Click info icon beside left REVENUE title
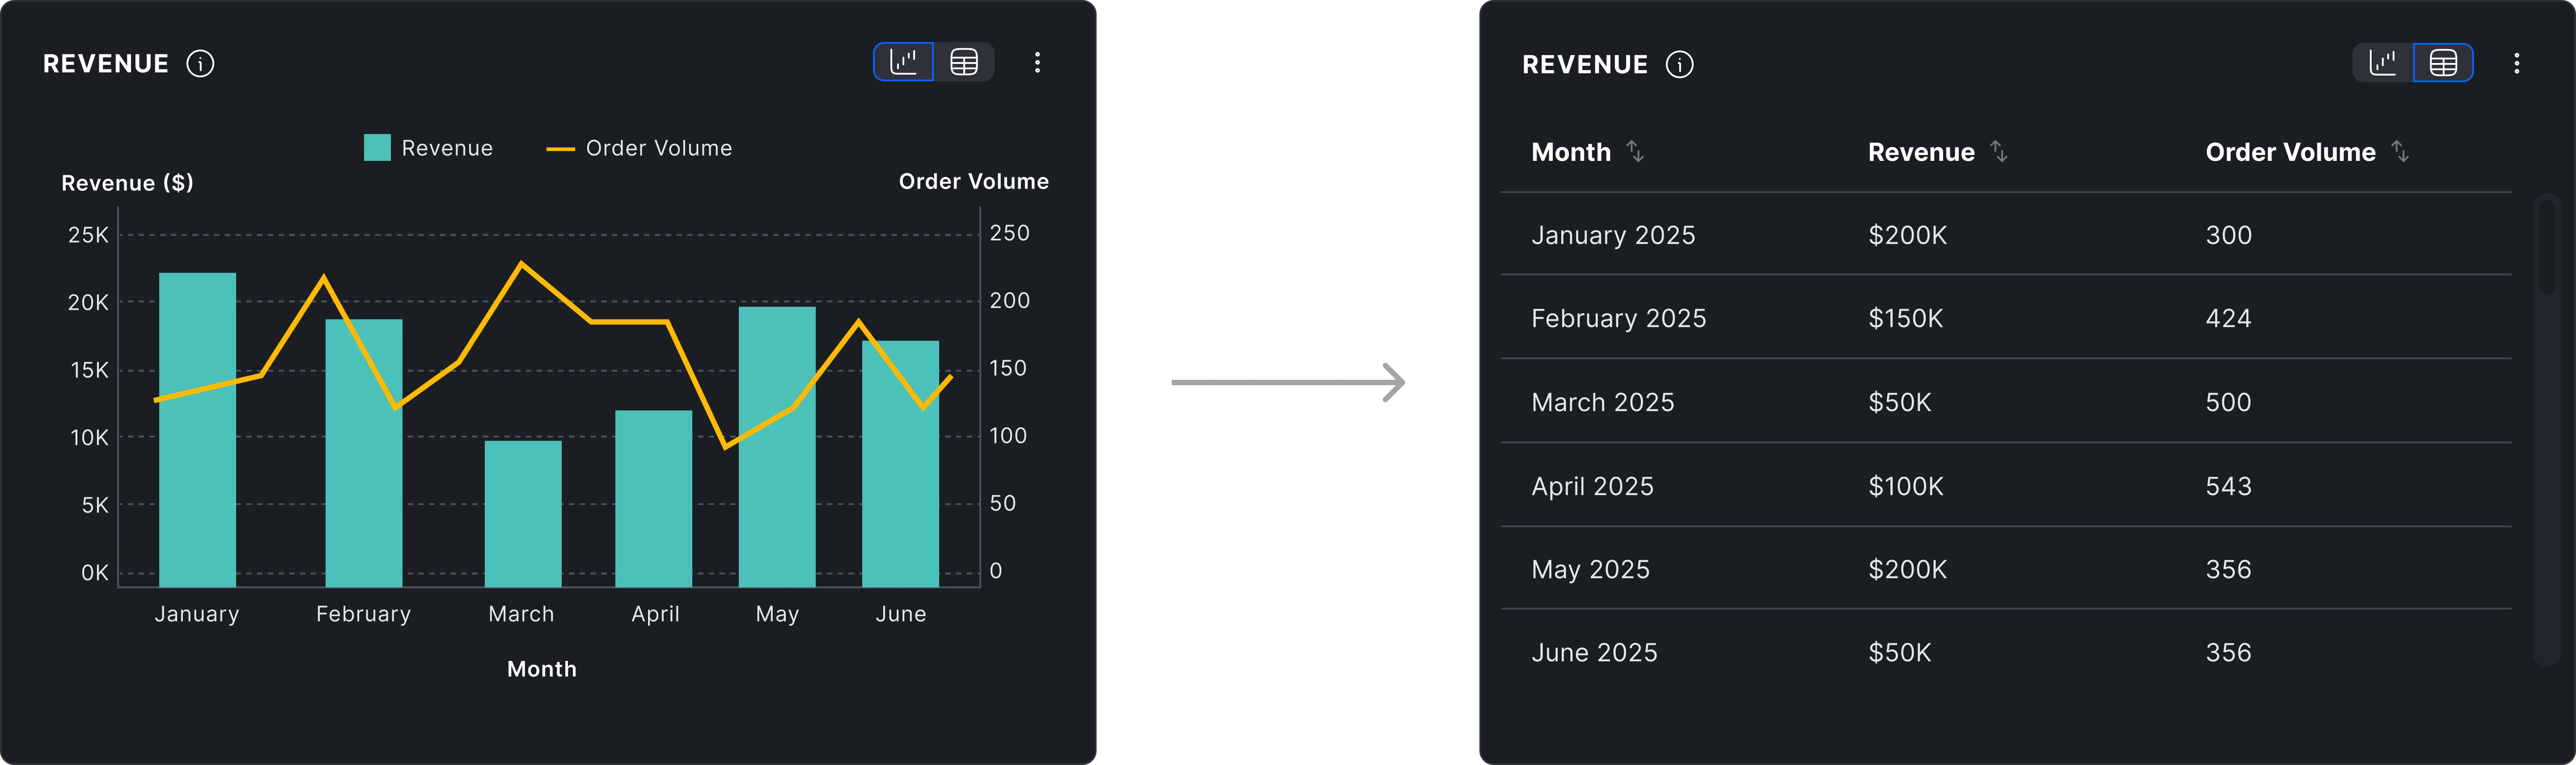This screenshot has width=2576, height=765. (200, 64)
